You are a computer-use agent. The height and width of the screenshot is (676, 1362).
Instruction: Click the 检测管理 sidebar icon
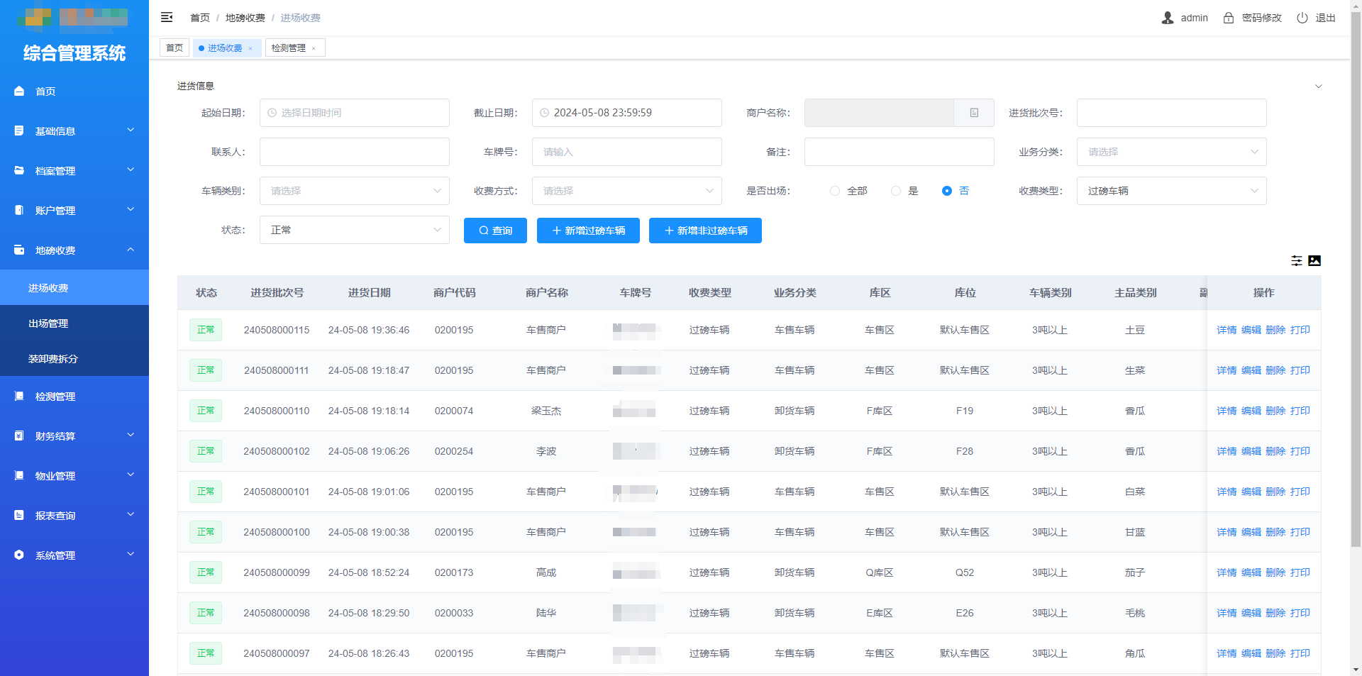pos(19,397)
